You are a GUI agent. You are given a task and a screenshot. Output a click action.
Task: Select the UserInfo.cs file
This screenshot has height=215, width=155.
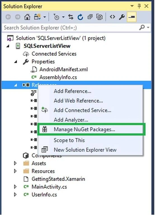[x=44, y=195]
